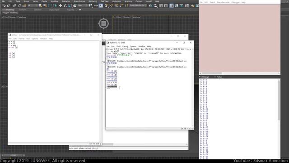Click 'print (c)' line in test.py

(13, 48)
